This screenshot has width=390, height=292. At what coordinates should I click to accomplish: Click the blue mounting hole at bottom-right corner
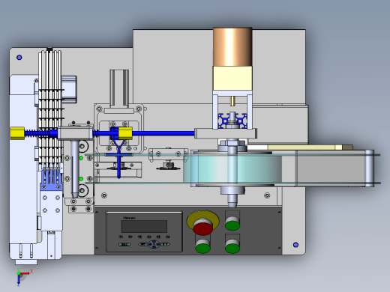pyautogui.click(x=295, y=245)
